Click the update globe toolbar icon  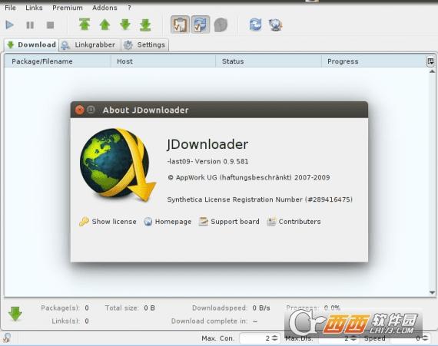pos(275,25)
